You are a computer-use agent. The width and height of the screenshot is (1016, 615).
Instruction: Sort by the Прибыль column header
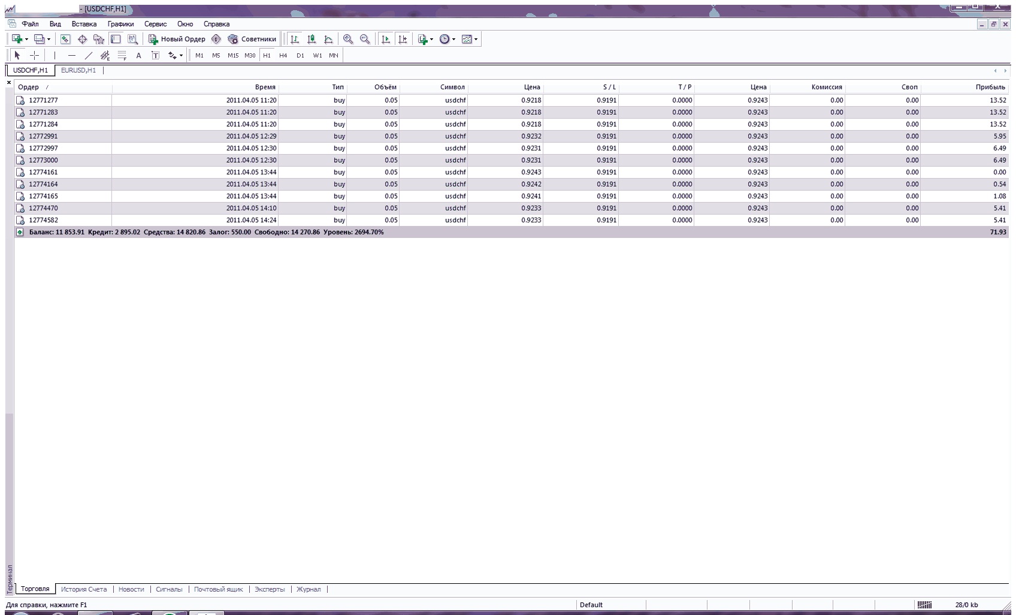pos(964,87)
